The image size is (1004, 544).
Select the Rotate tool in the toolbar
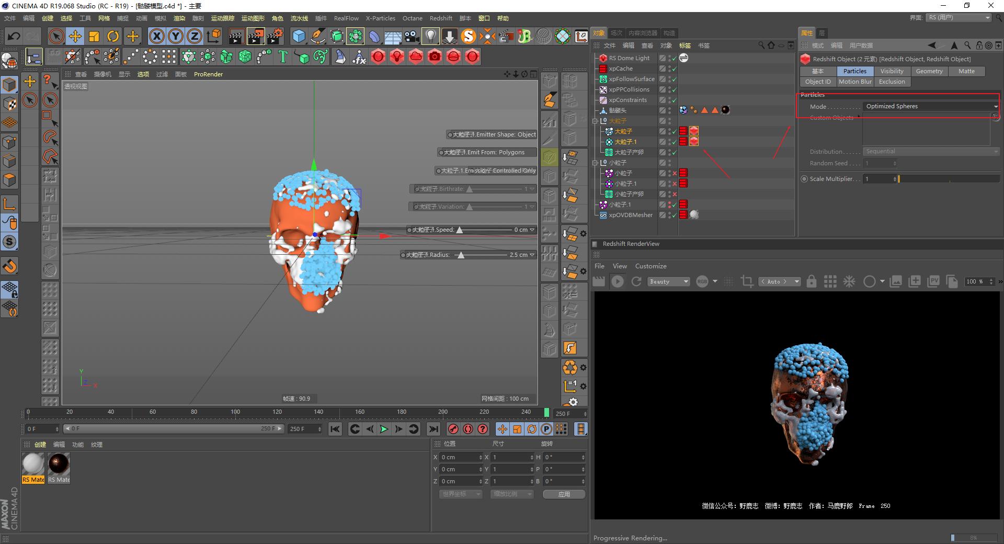pyautogui.click(x=113, y=36)
